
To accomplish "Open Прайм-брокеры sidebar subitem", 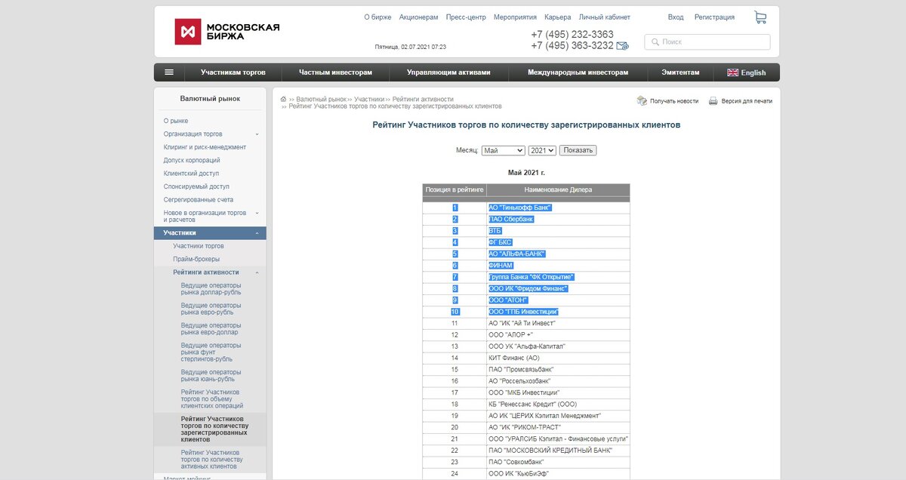I will pos(196,259).
